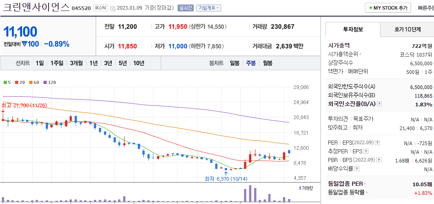Select 10년 line chart

(x=139, y=63)
